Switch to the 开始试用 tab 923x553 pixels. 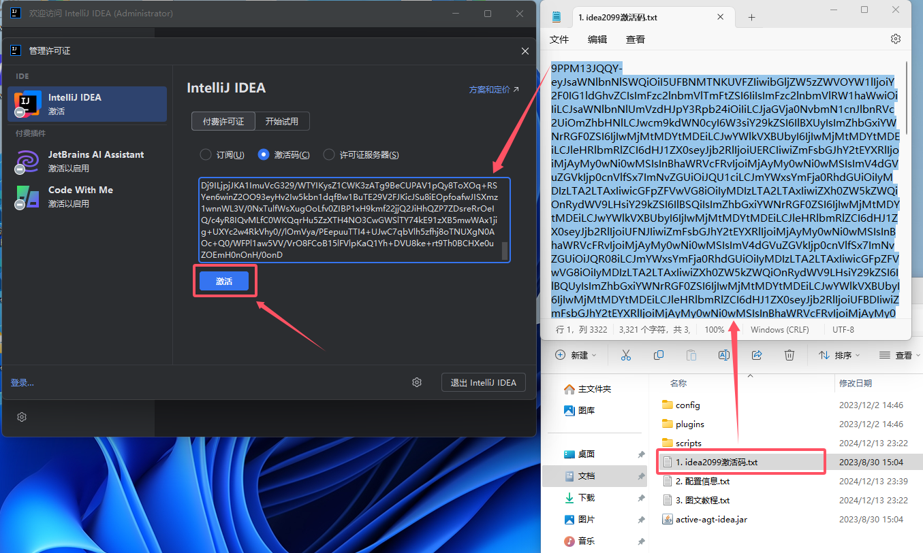282,121
